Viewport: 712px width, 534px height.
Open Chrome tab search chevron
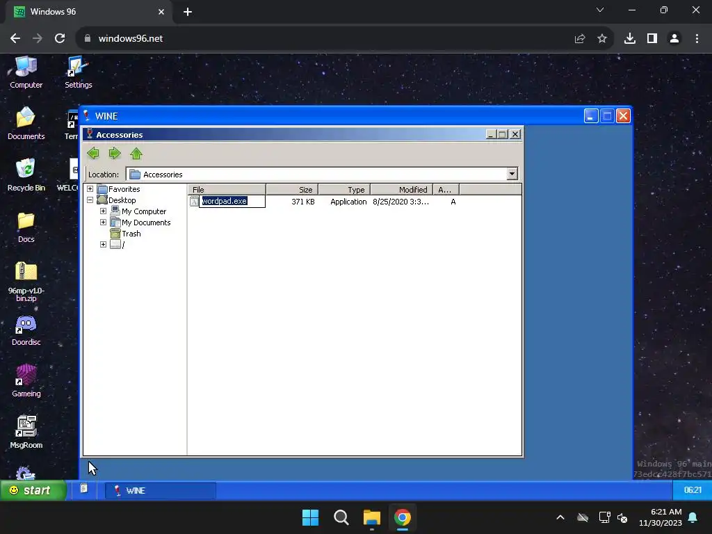coord(600,10)
